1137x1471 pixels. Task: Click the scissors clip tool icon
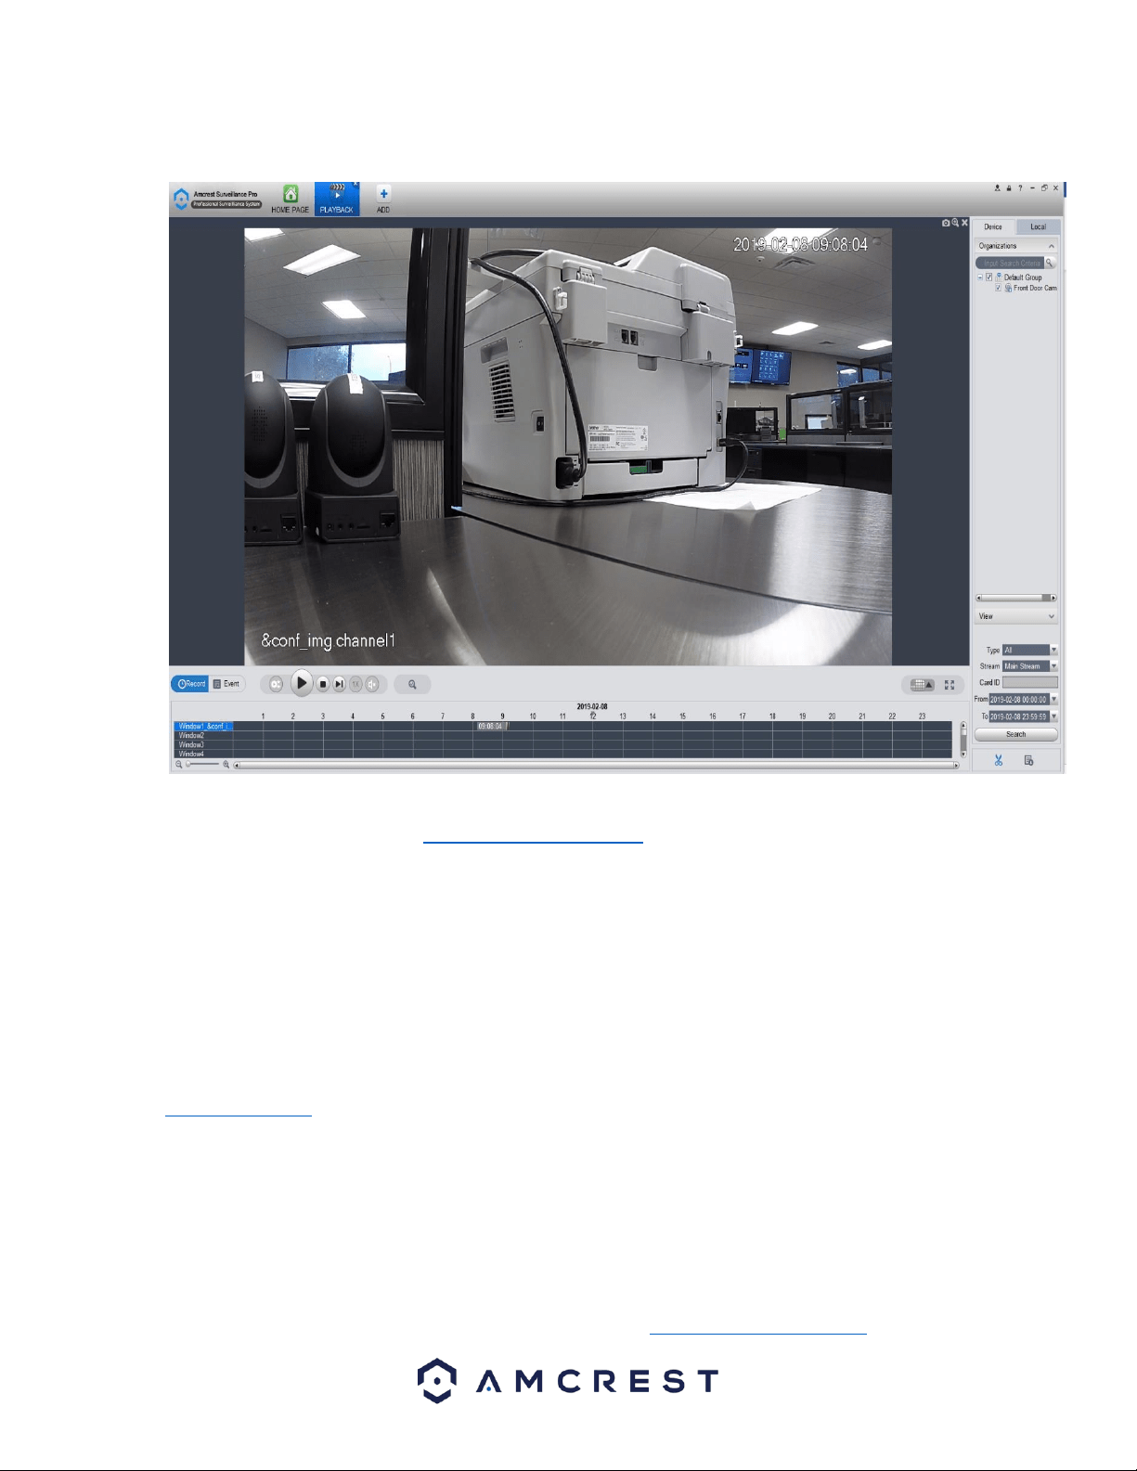pyautogui.click(x=999, y=760)
